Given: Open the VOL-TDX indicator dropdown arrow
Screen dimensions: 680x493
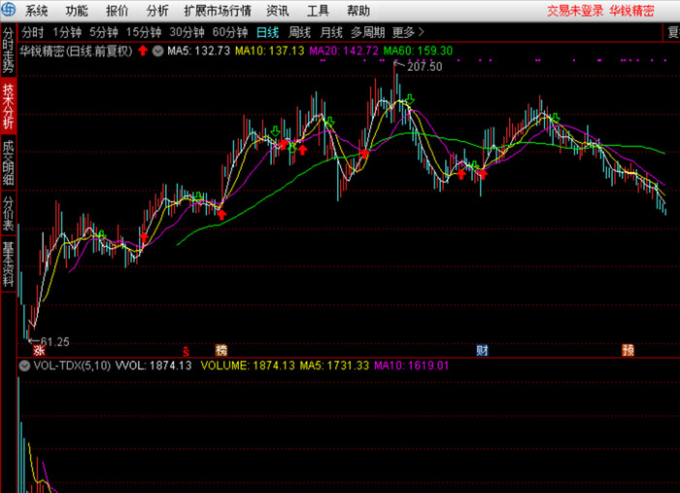Looking at the screenshot, I should [25, 366].
